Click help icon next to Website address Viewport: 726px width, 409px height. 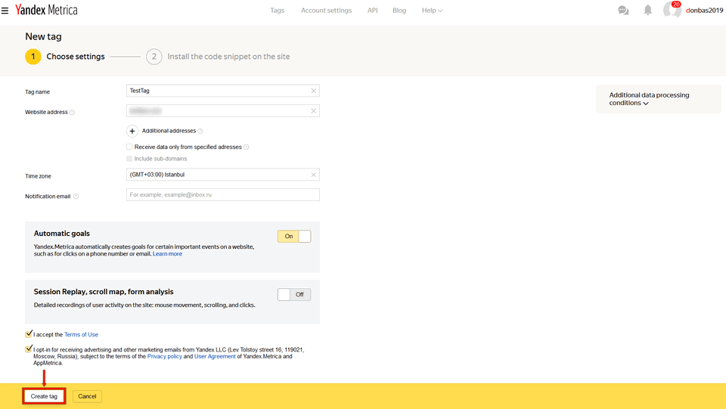click(73, 113)
